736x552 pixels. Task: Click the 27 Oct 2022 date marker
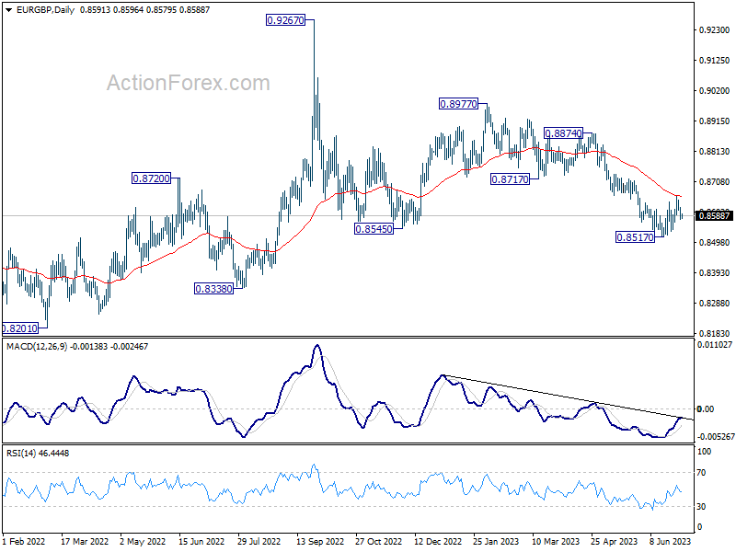[x=378, y=541]
